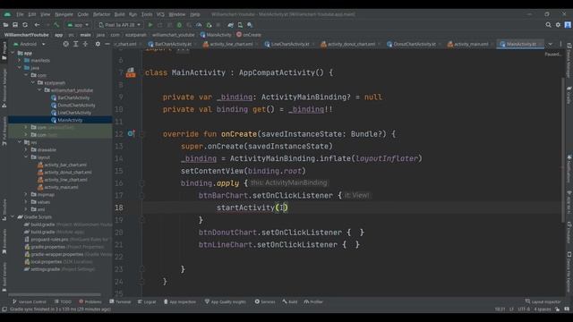Click the Sync/reload toolbar icon
This screenshot has width=573, height=322.
25,25
